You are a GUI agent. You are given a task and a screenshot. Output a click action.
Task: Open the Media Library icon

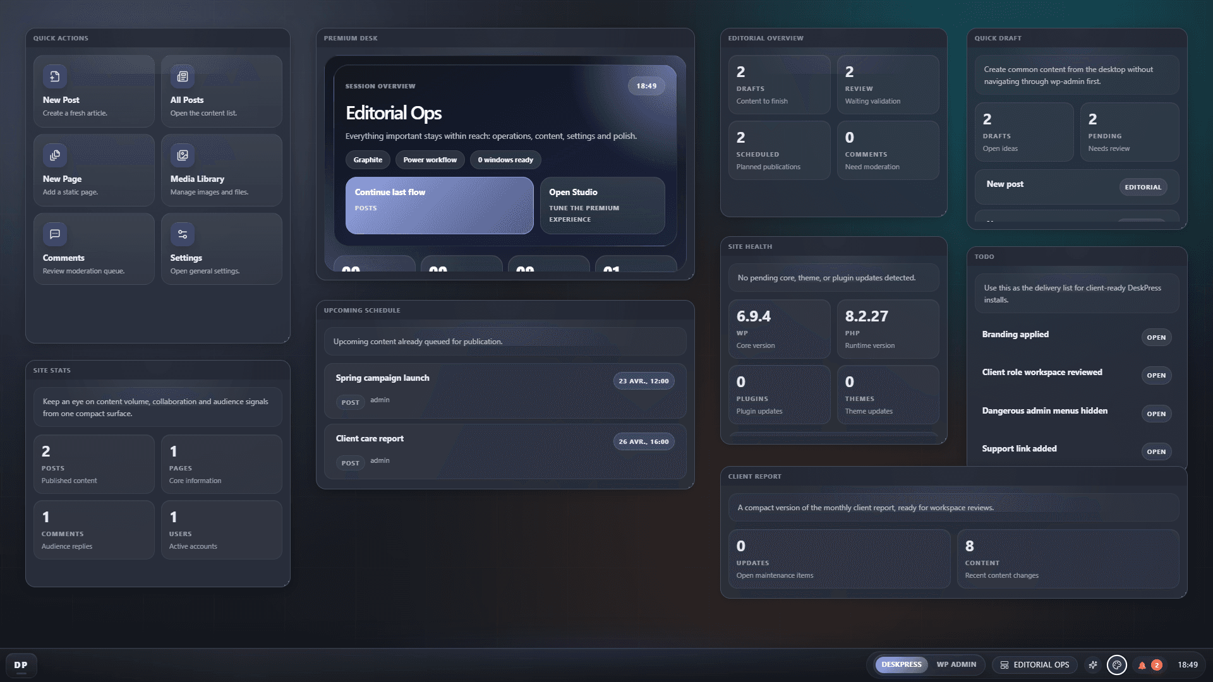(x=183, y=154)
